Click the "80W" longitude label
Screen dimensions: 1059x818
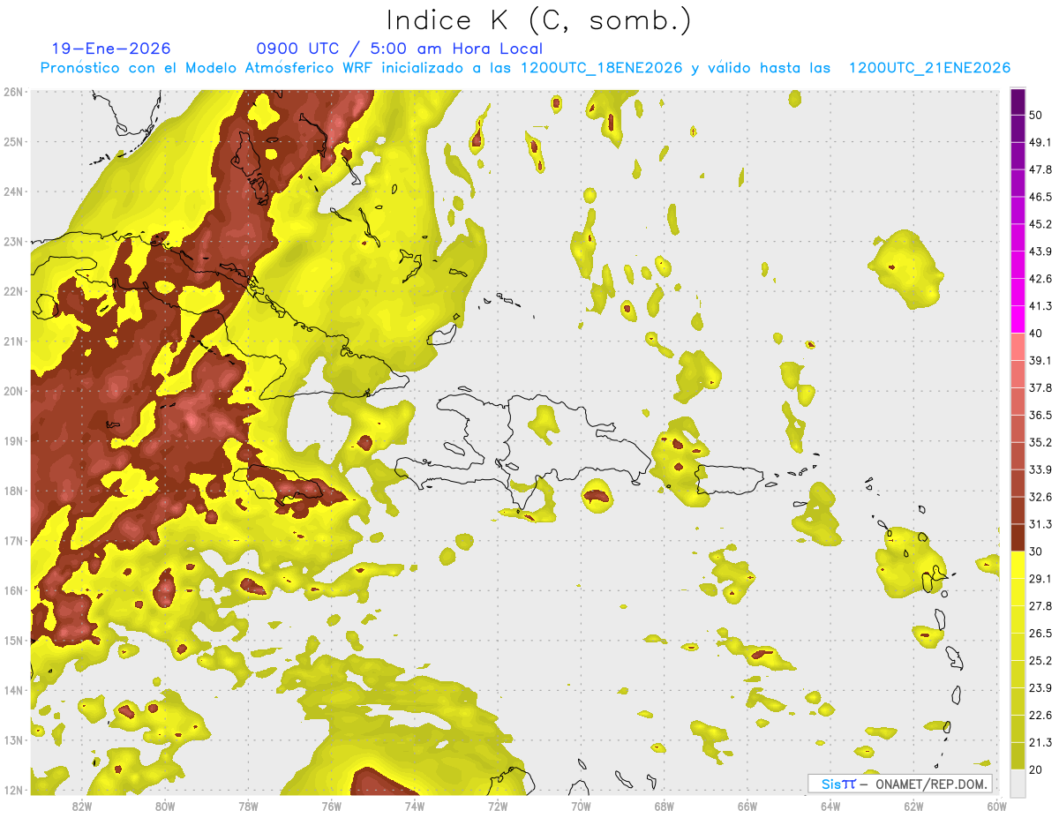click(x=165, y=806)
